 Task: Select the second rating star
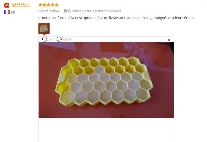pyautogui.click(x=44, y=5)
